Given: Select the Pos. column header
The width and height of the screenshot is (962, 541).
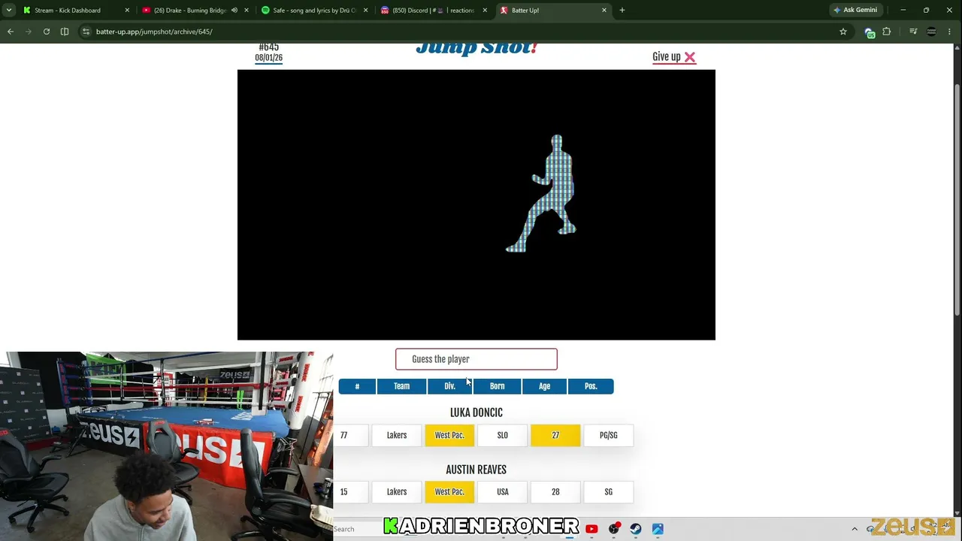Looking at the screenshot, I should pyautogui.click(x=591, y=386).
